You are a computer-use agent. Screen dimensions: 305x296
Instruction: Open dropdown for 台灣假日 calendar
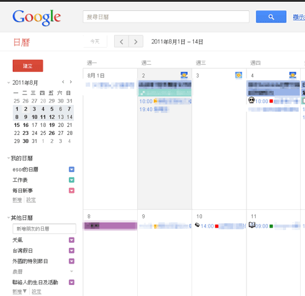(x=71, y=251)
